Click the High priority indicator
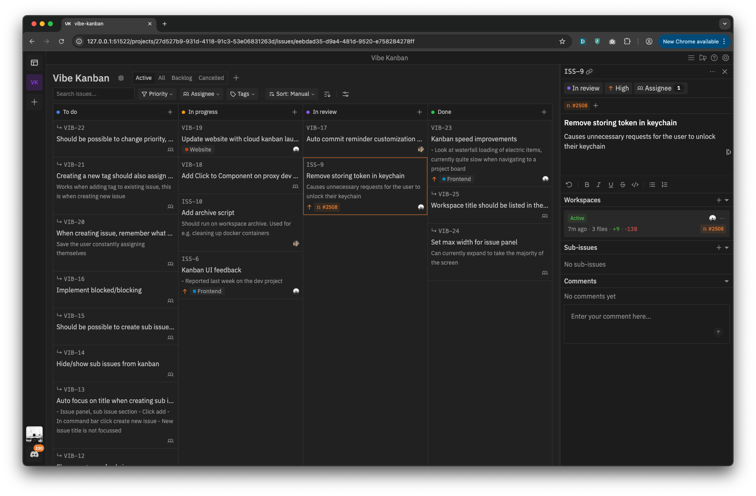Viewport: 756px width, 496px height. pyautogui.click(x=618, y=88)
